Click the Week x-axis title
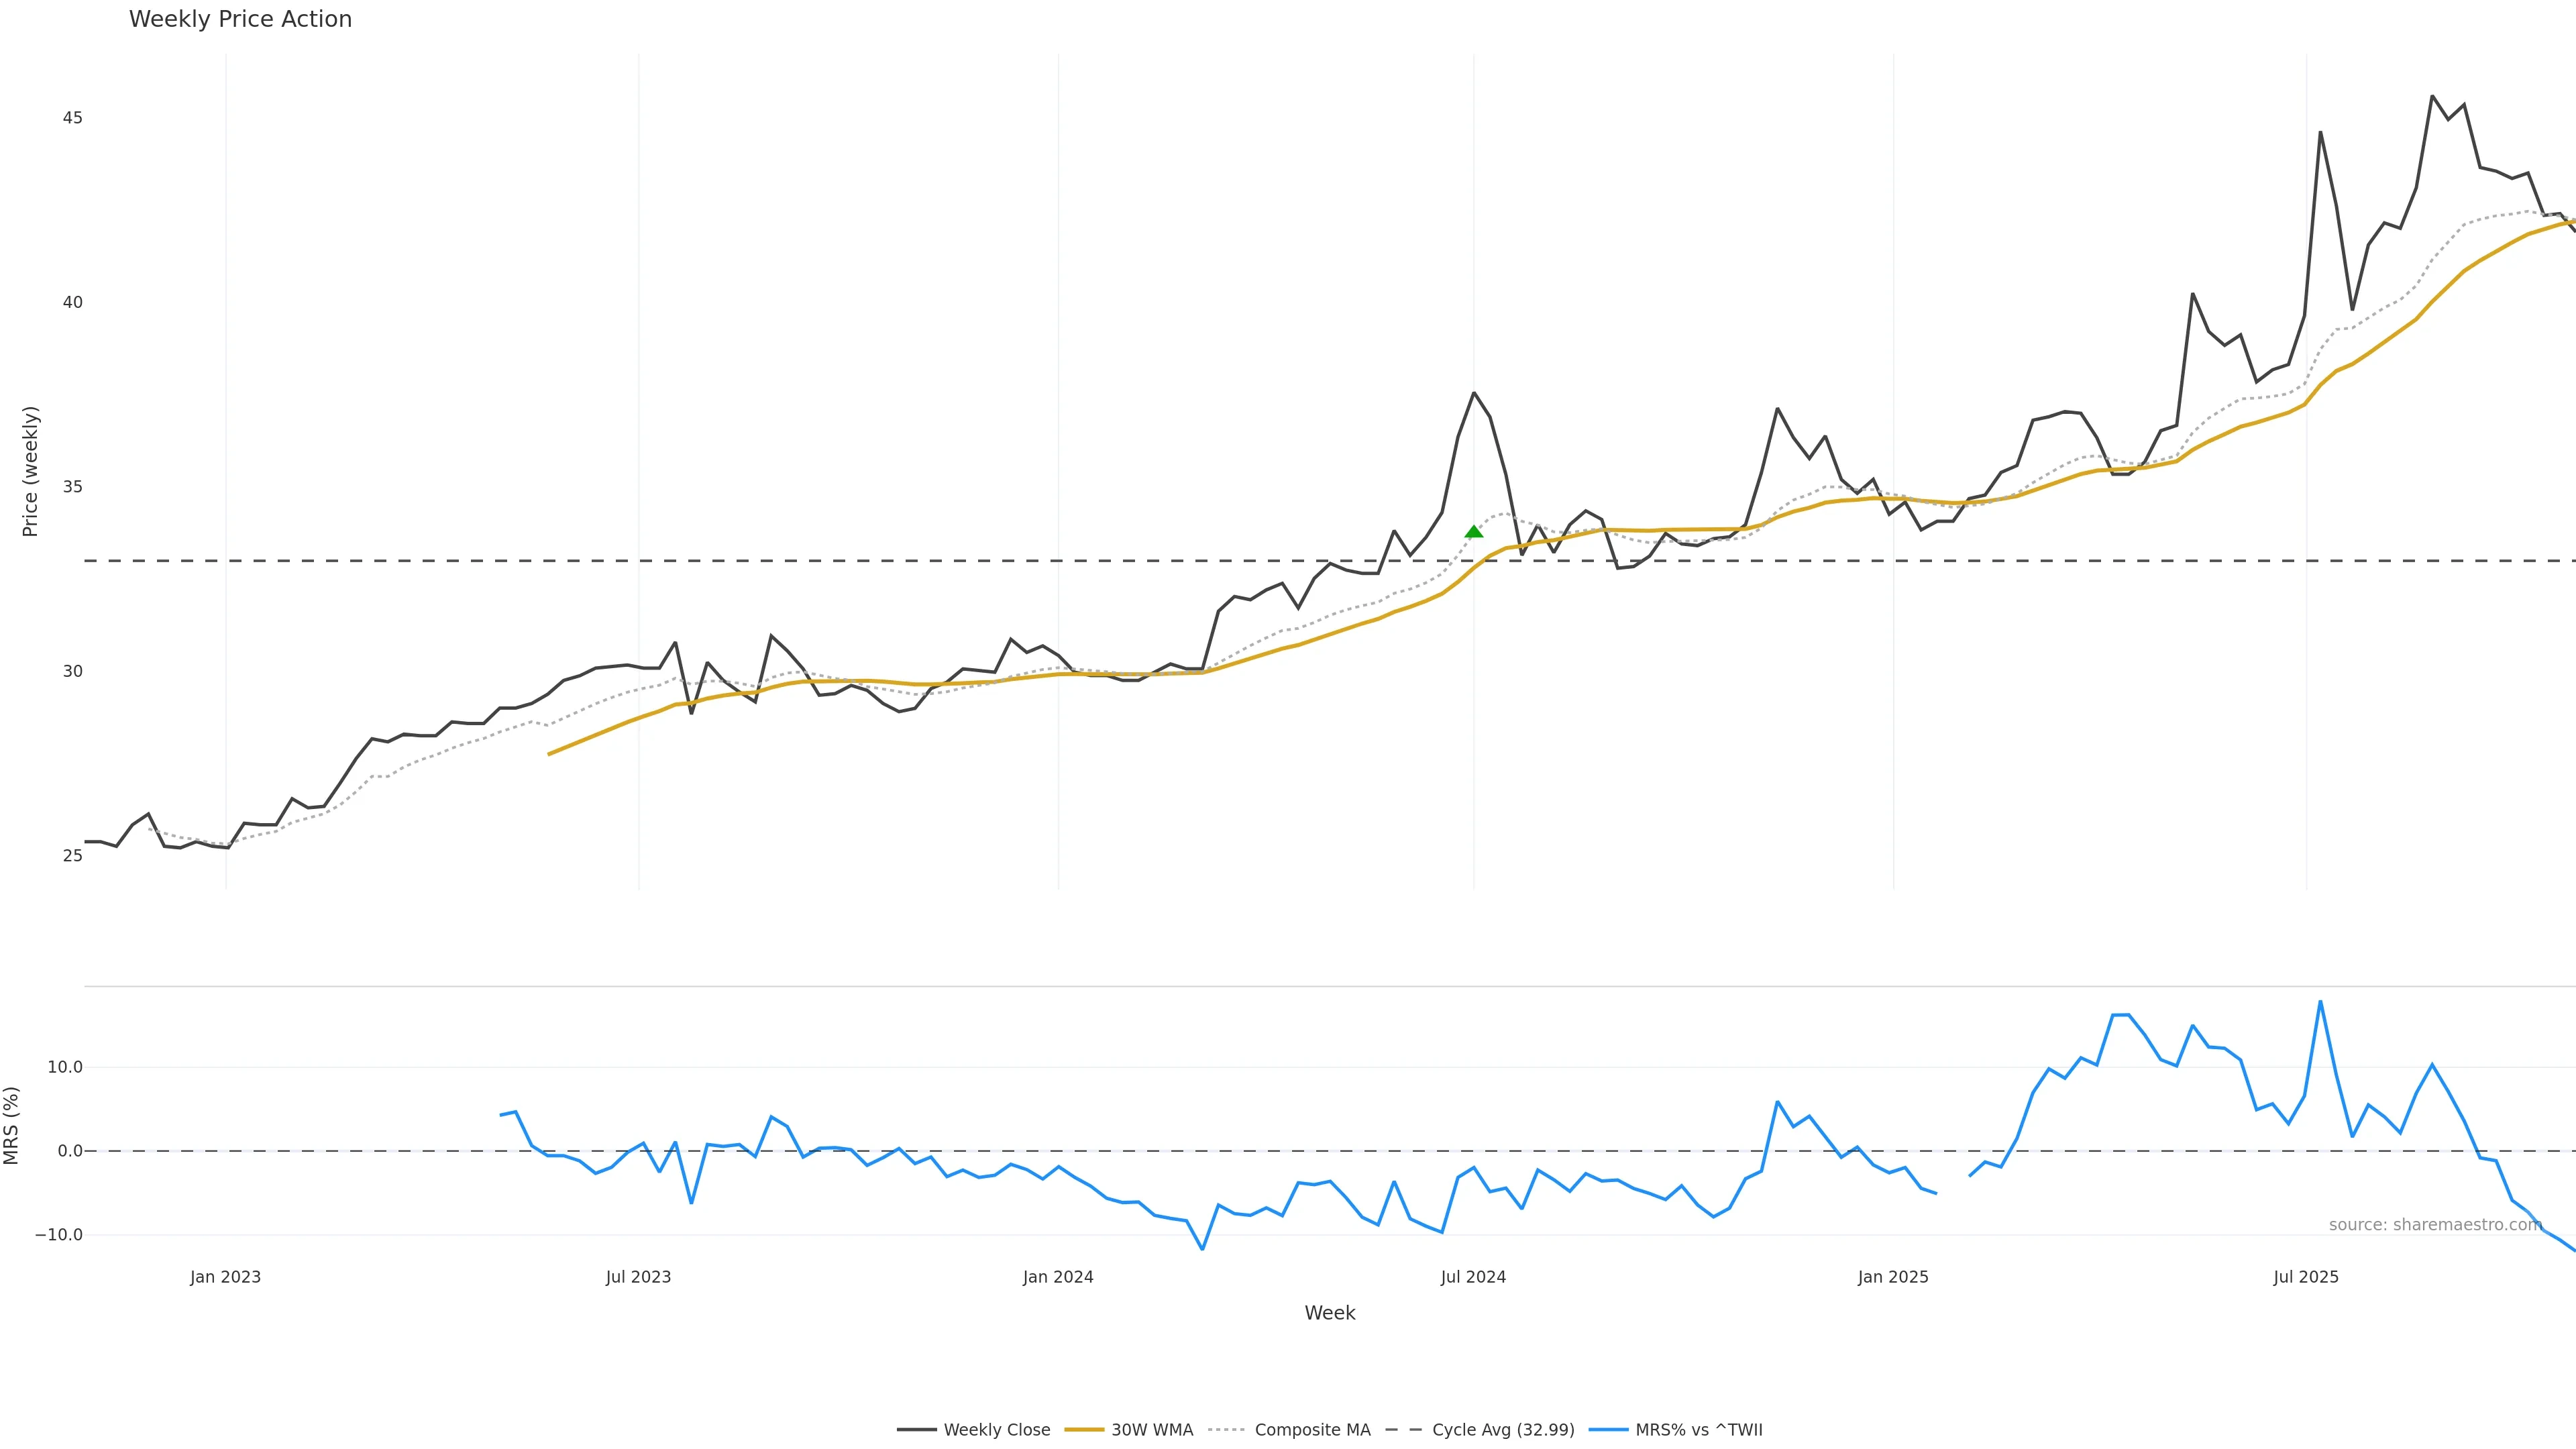This screenshot has height=1449, width=2576. point(1329,1313)
